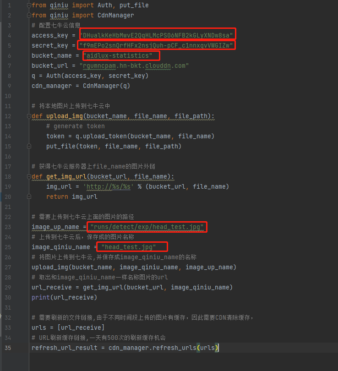Click the "aidlux-statistics" bucket name string

[118, 55]
